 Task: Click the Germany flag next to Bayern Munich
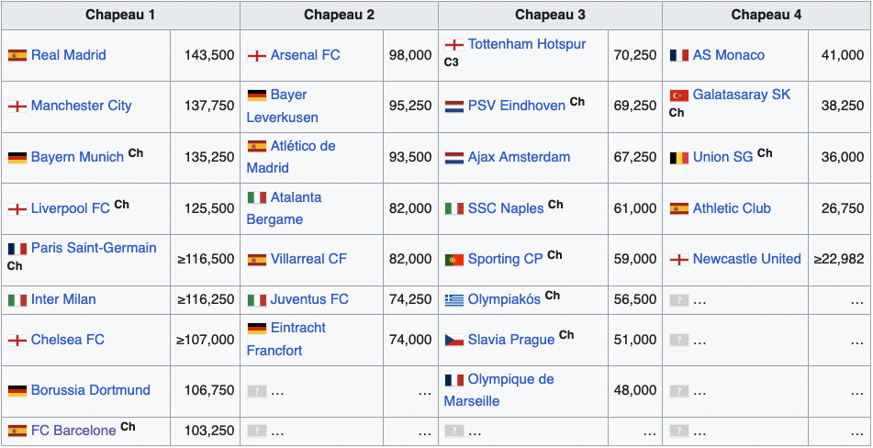[x=17, y=157]
